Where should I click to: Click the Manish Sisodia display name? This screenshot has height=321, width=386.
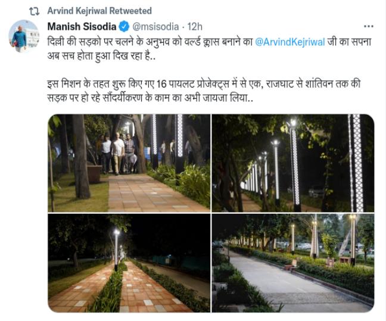[x=82, y=27]
